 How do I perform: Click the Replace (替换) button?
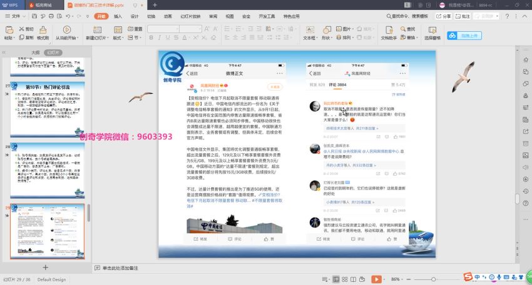[x=407, y=37]
